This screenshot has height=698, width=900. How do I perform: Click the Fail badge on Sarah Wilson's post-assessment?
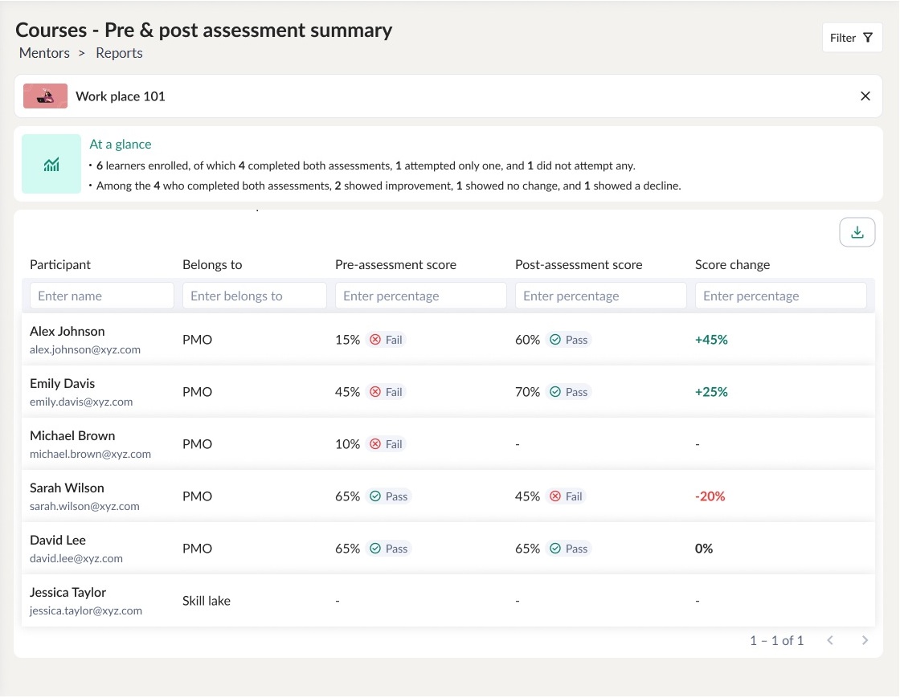pyautogui.click(x=566, y=496)
